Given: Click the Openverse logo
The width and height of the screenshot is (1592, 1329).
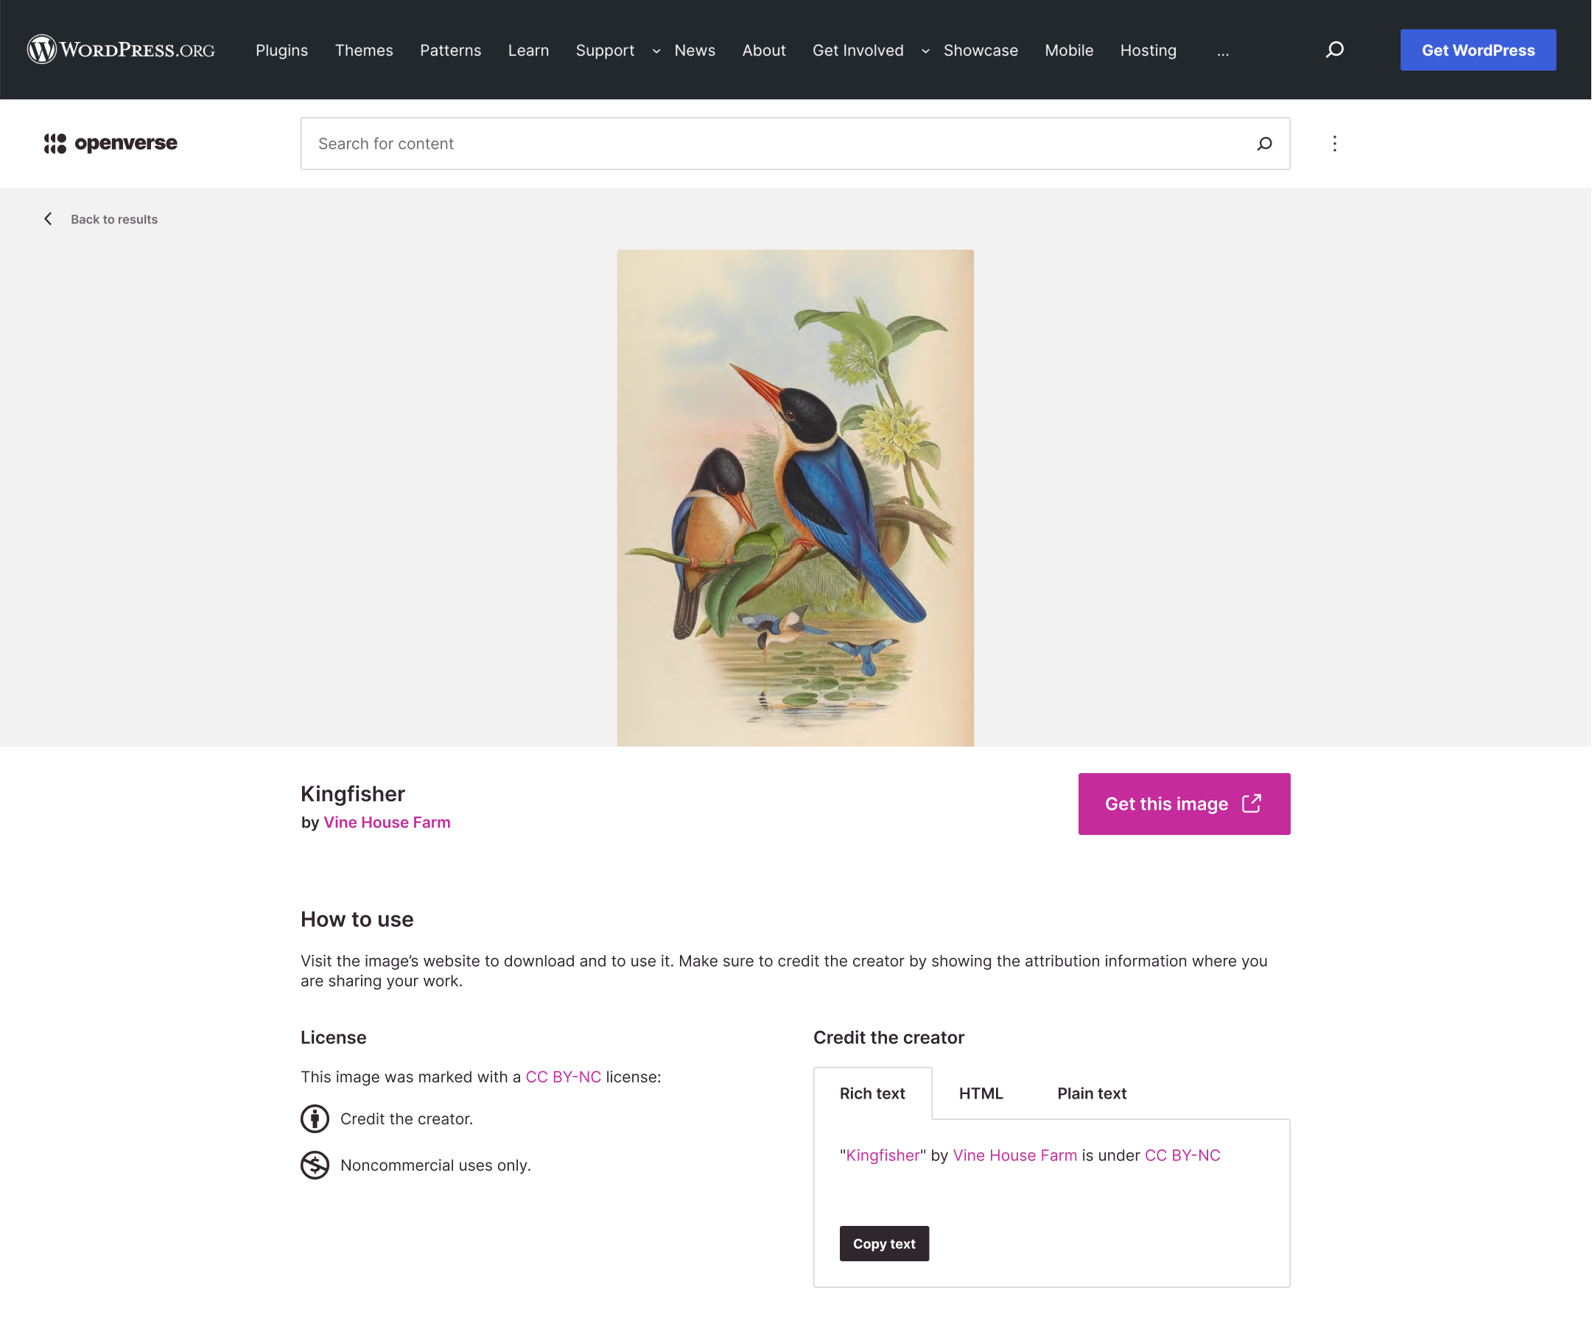Looking at the screenshot, I should click(111, 143).
